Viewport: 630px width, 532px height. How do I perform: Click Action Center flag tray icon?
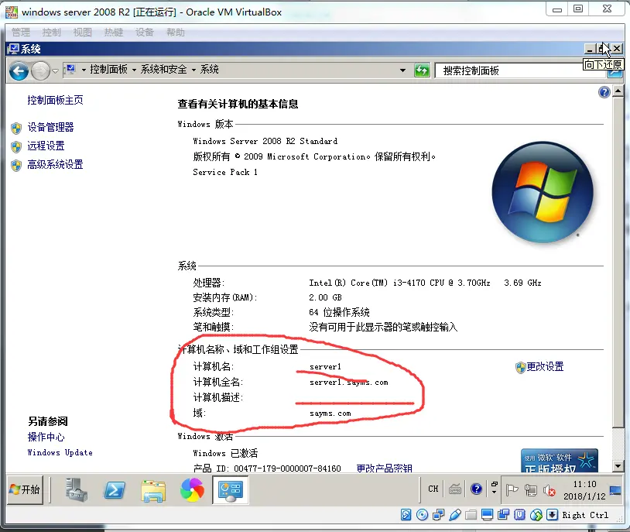[x=512, y=490]
